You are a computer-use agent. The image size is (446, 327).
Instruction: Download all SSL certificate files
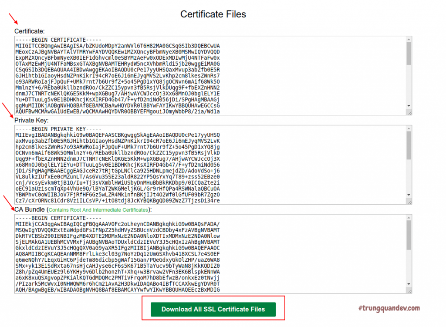(x=213, y=309)
